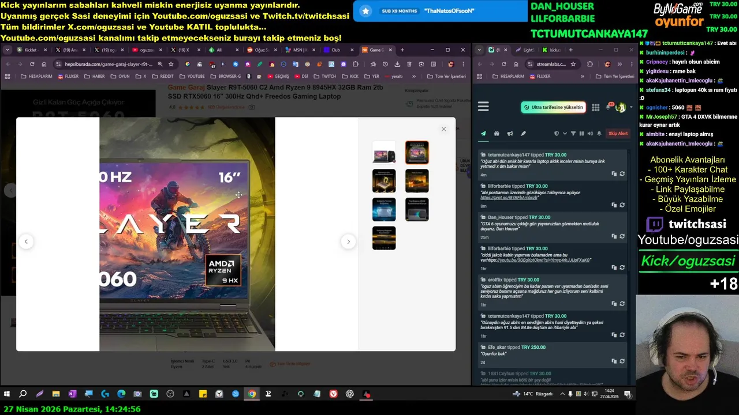Open the youtu.be link in lilforbarbie tip
Screen dimensions: 739x415
543,260
